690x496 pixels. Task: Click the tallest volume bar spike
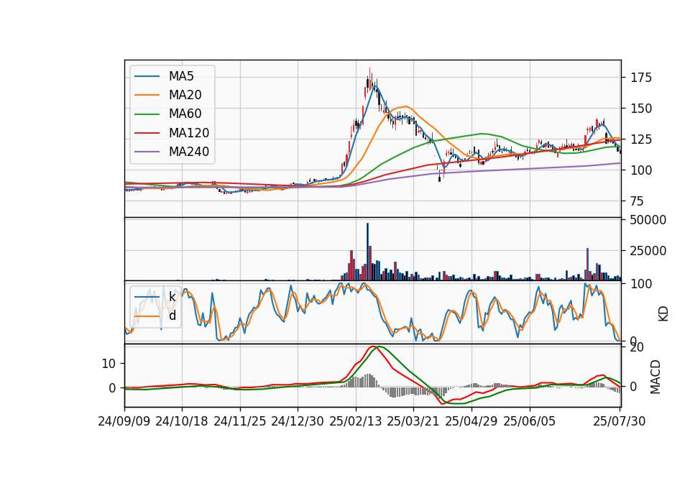coord(367,252)
